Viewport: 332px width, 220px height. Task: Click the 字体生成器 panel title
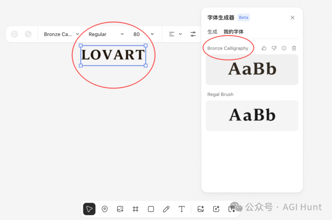[220, 18]
